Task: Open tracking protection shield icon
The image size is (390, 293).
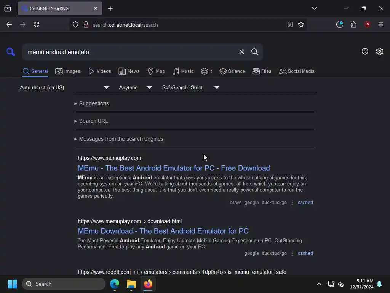Action: [x=75, y=25]
